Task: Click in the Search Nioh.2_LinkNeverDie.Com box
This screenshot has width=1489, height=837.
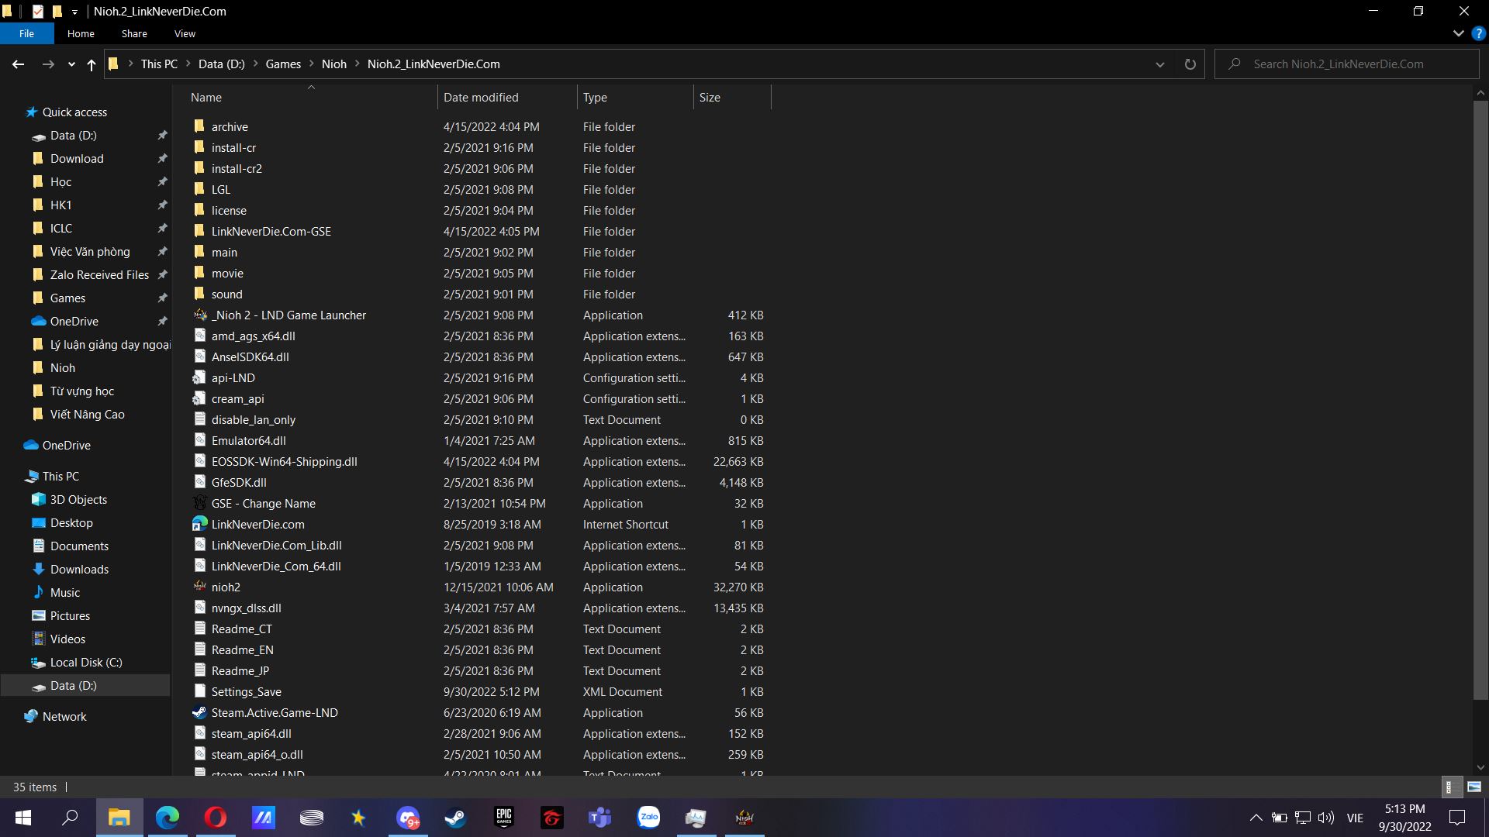Action: tap(1348, 64)
